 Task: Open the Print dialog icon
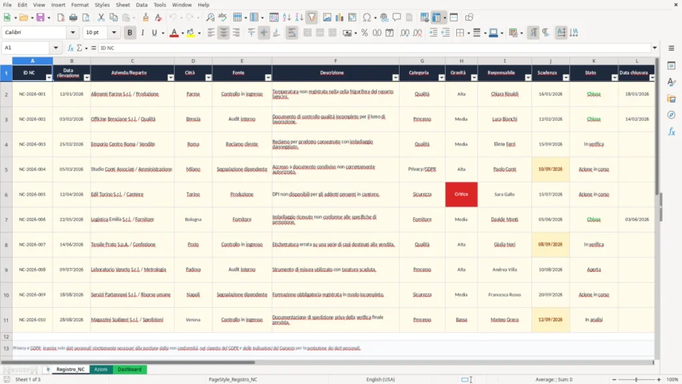[x=73, y=17]
